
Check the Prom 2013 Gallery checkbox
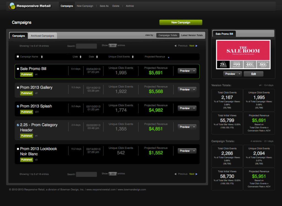tap(18, 88)
